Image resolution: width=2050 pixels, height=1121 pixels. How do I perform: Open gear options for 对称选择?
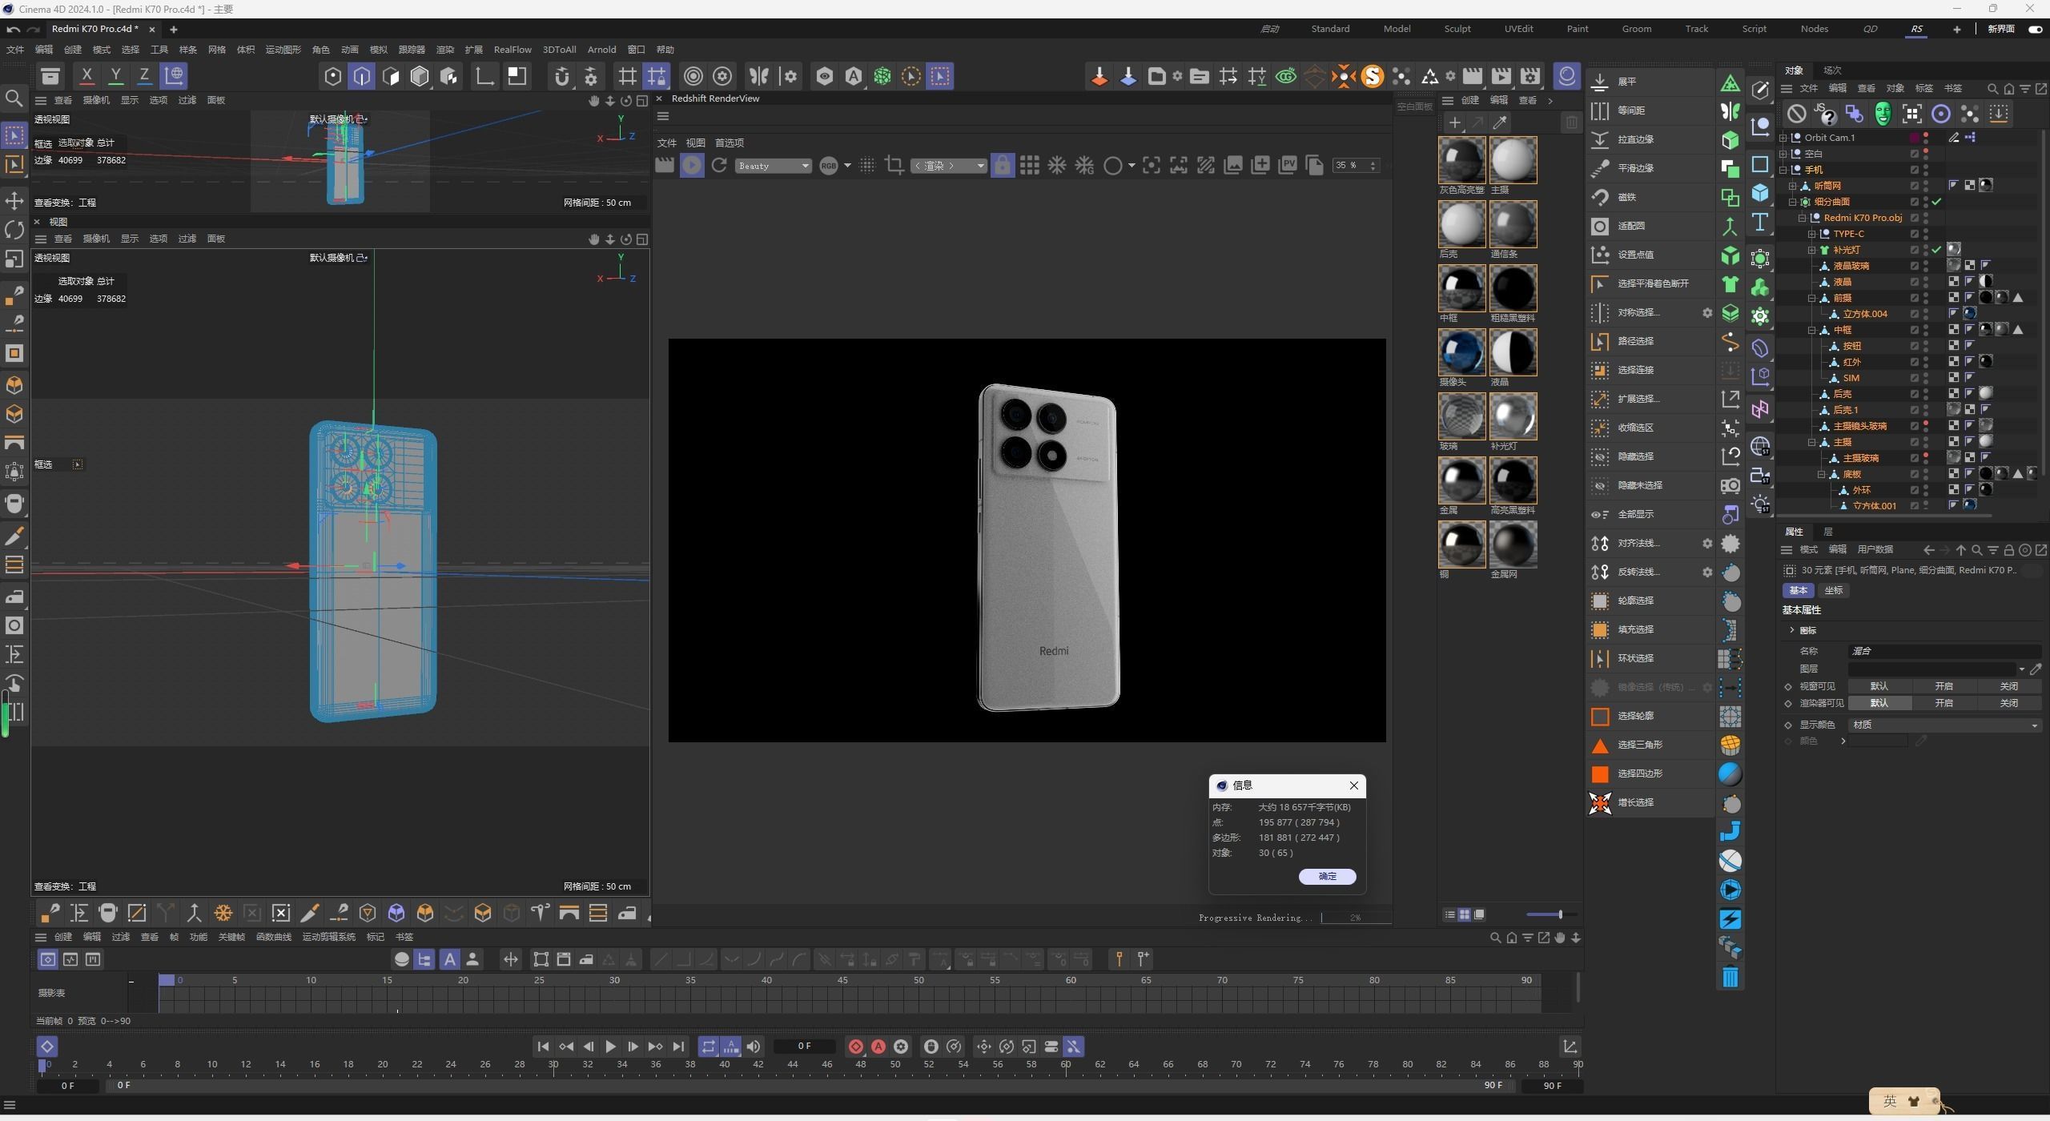click(x=1706, y=313)
